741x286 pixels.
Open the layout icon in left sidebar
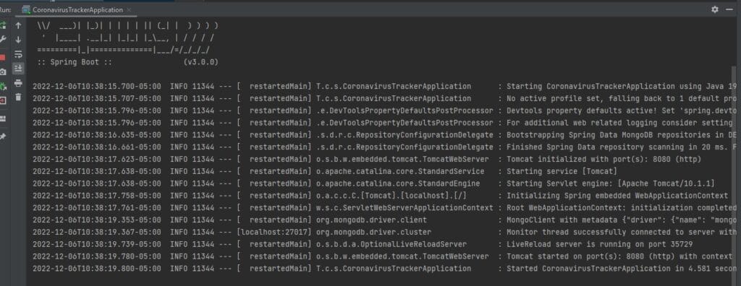pyautogui.click(x=3, y=118)
